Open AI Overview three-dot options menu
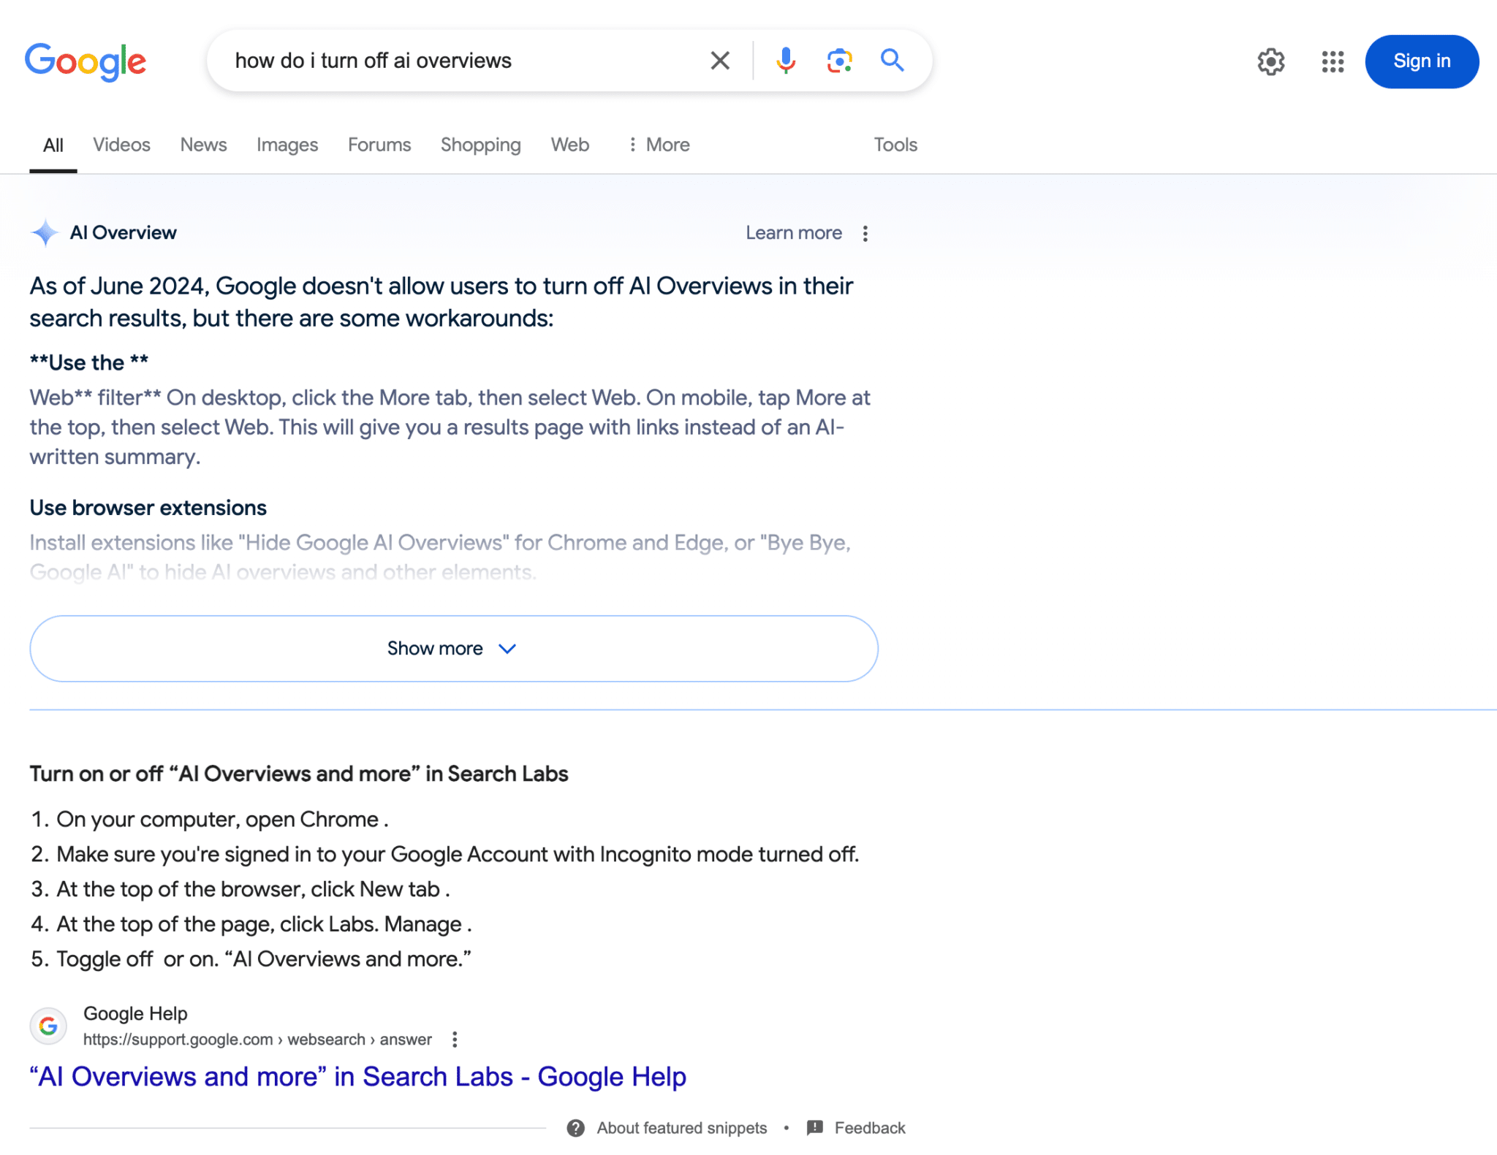Viewport: 1497px width, 1155px height. pyautogui.click(x=865, y=233)
